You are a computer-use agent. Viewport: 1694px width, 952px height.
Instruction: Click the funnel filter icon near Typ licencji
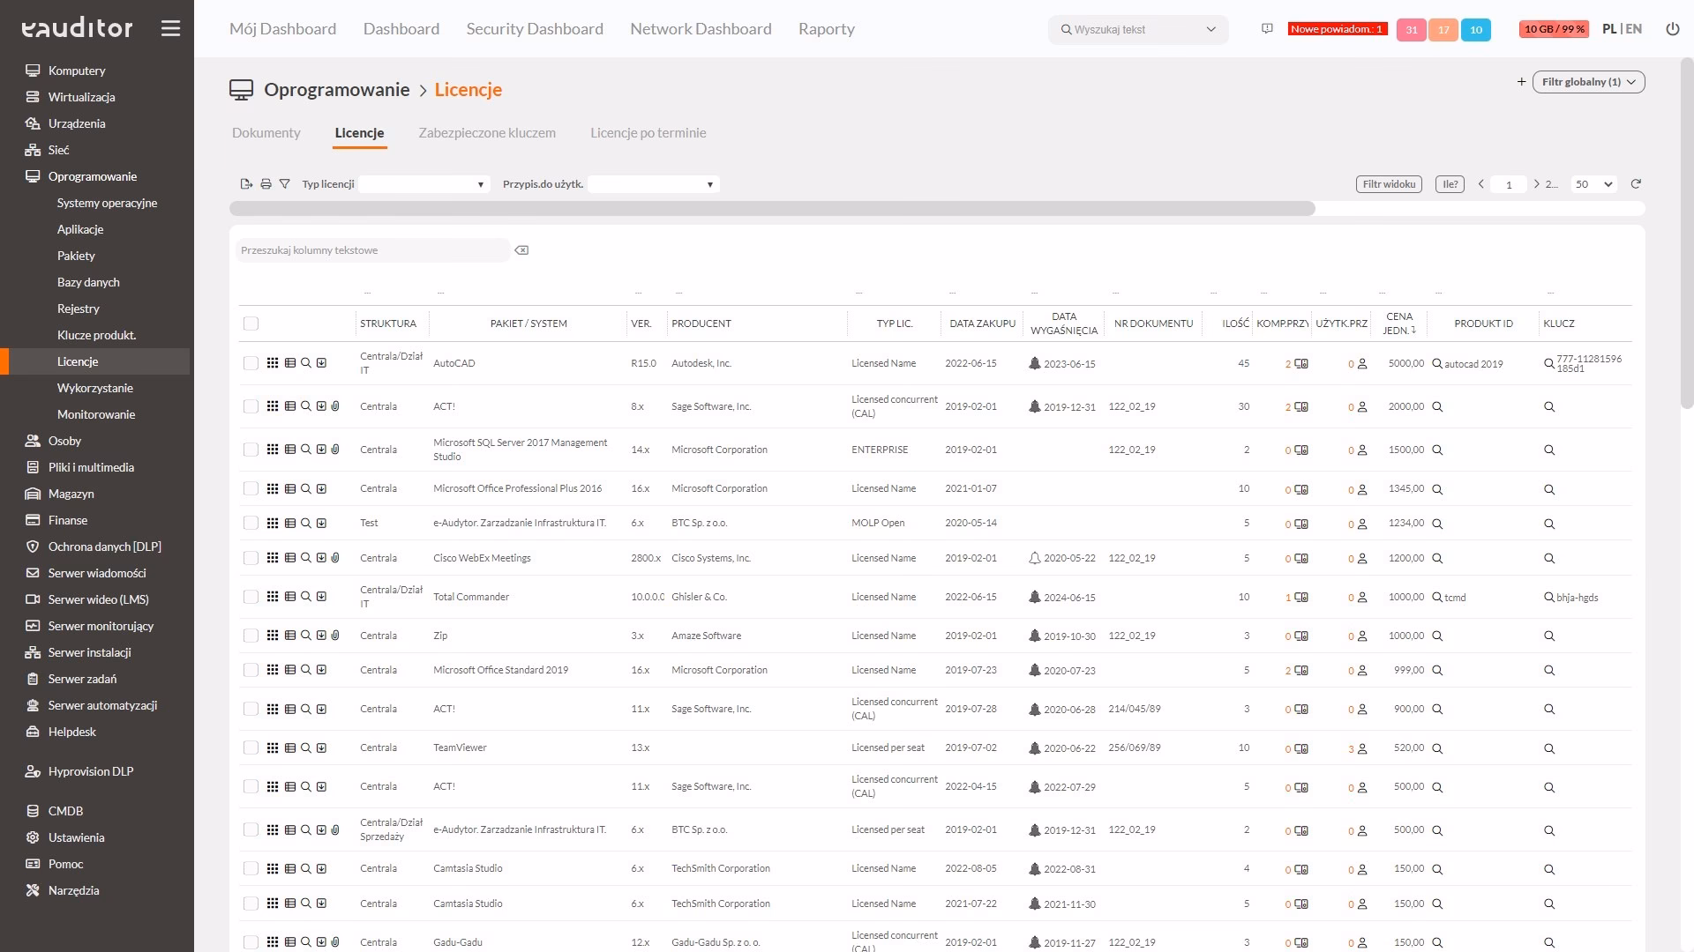(284, 184)
